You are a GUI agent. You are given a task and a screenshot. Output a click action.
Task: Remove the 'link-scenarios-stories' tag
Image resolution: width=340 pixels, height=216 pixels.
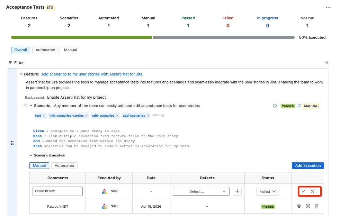pos(87,116)
